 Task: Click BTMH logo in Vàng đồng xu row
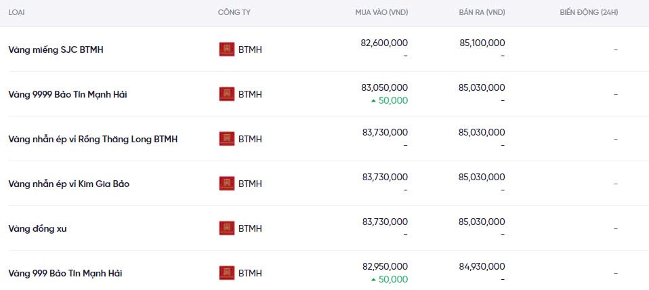[x=227, y=228]
